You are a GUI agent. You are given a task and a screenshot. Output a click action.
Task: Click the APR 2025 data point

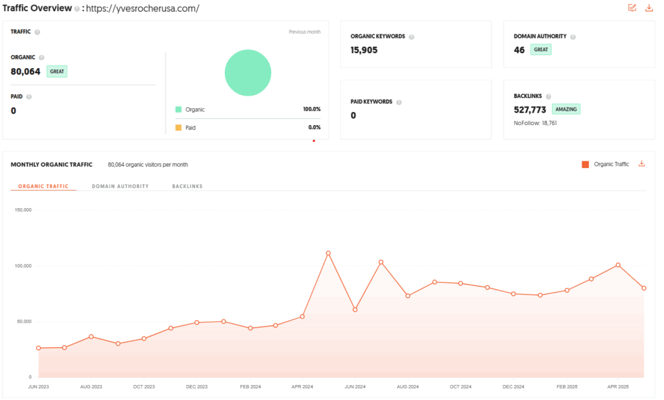(x=618, y=265)
